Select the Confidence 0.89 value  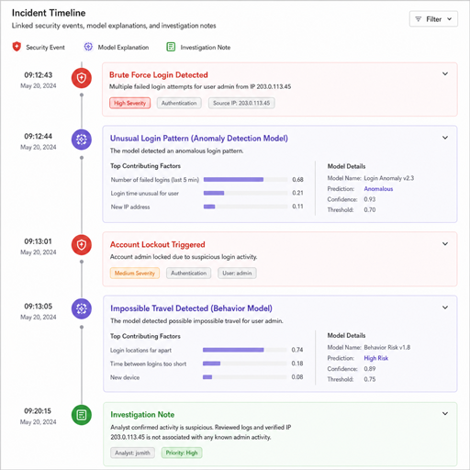[x=370, y=368]
